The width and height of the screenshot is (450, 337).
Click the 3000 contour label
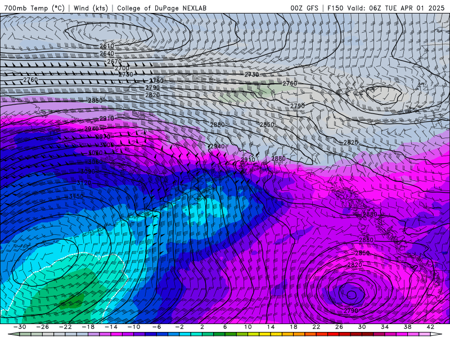[106, 145]
